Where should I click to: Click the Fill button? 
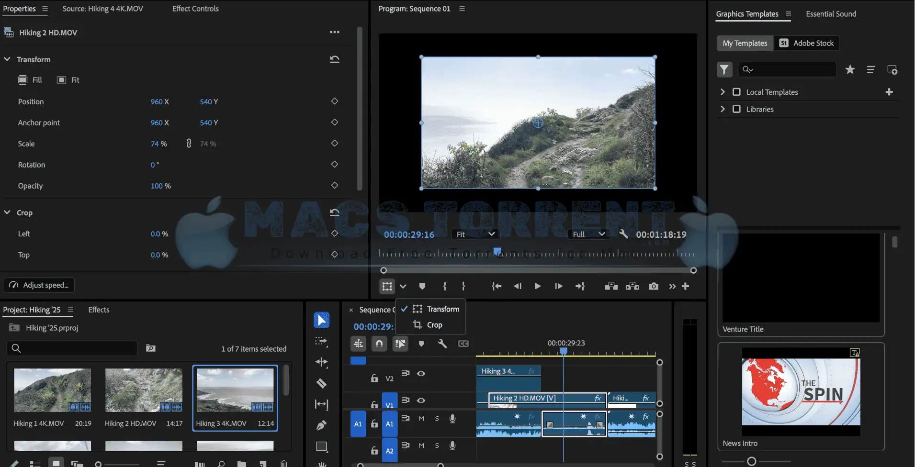click(30, 80)
